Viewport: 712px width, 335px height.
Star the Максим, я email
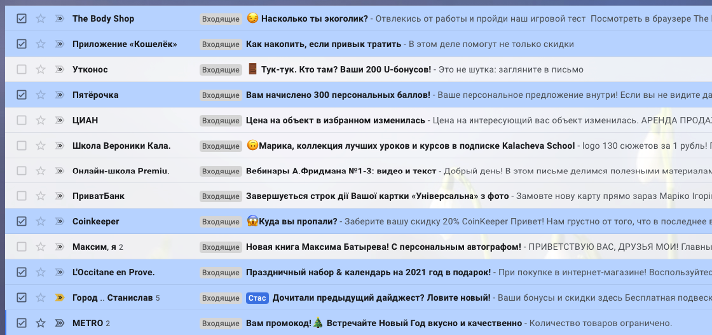pyautogui.click(x=41, y=247)
